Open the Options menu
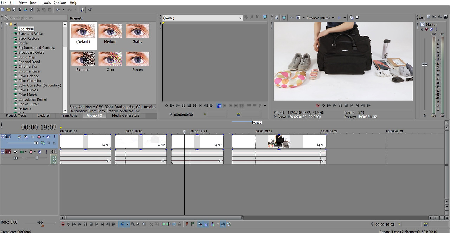This screenshot has width=450, height=233. [x=60, y=2]
